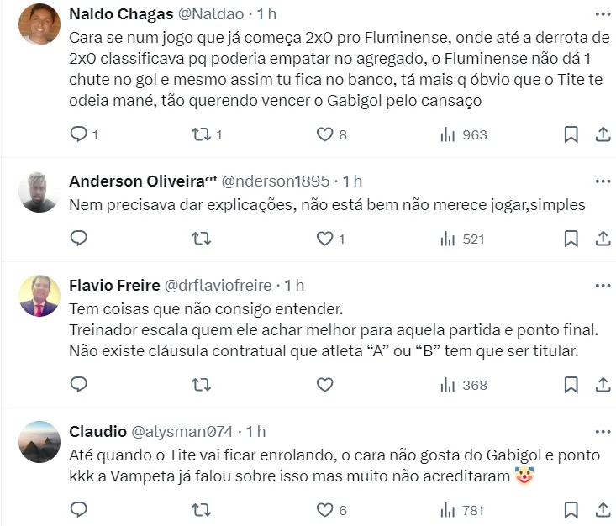This screenshot has height=526, width=616.
Task: Open Naldo Chagas's profile picture
Action: [39, 24]
